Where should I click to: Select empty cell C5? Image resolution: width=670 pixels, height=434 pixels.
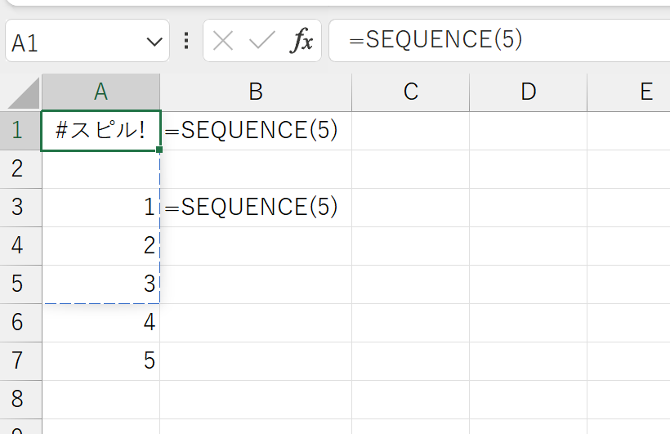(x=411, y=284)
